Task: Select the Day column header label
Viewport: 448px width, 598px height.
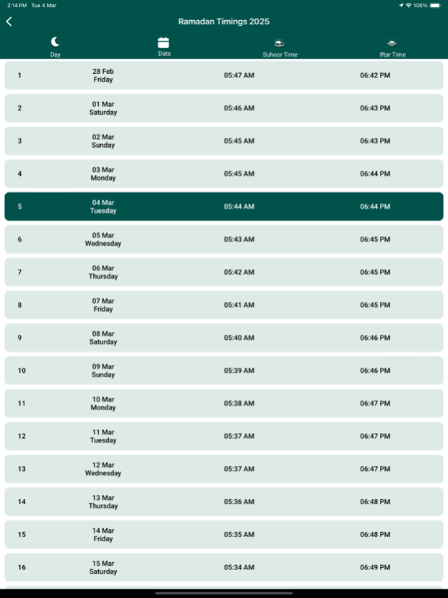Action: click(55, 54)
